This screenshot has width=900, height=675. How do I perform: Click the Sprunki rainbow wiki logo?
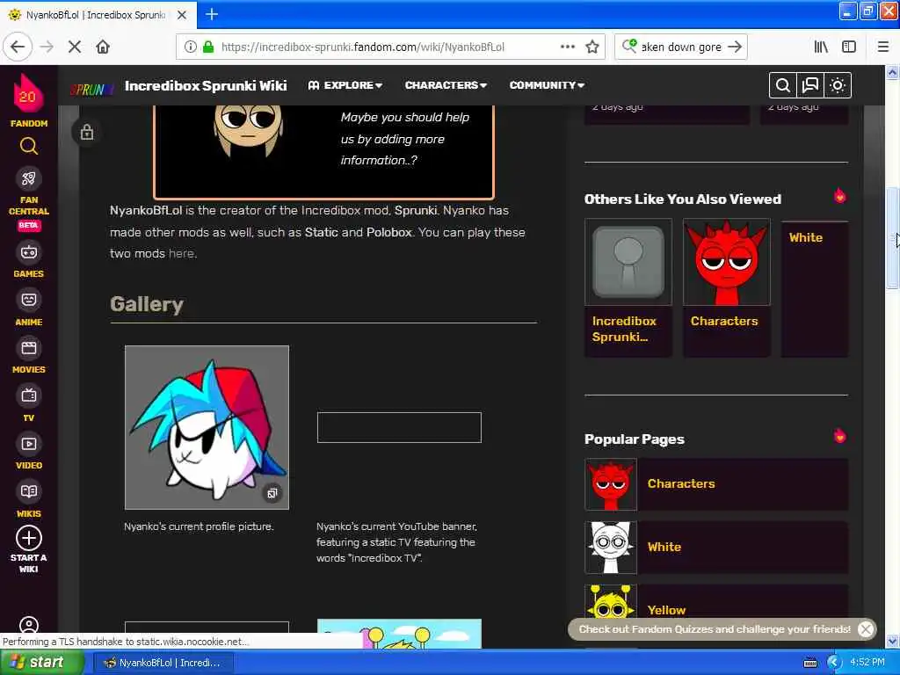(91, 90)
